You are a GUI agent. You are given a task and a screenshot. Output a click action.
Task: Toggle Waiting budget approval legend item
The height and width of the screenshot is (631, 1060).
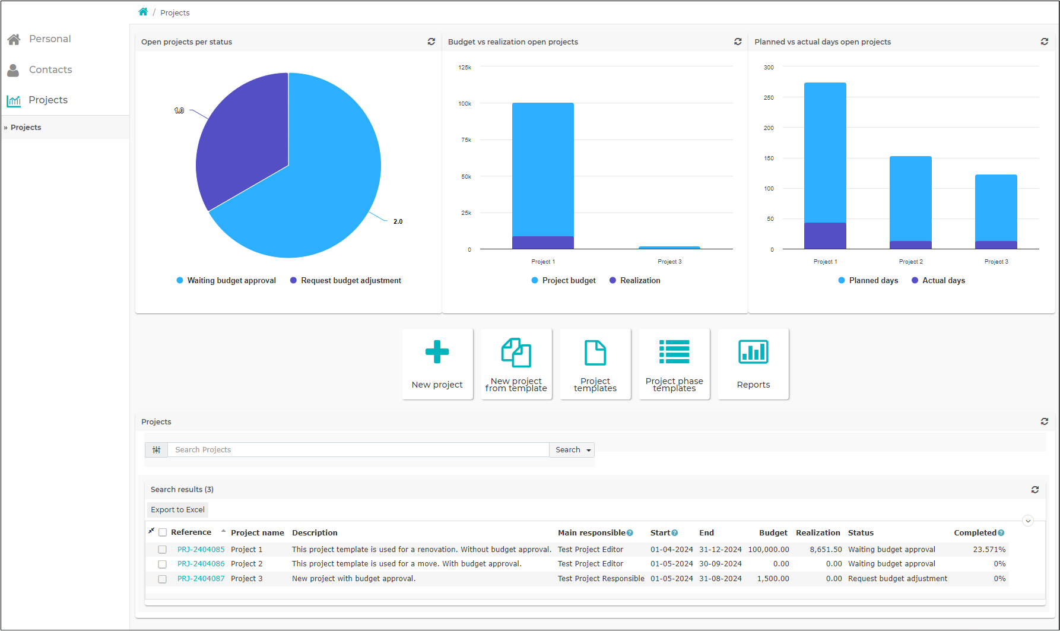coord(226,281)
